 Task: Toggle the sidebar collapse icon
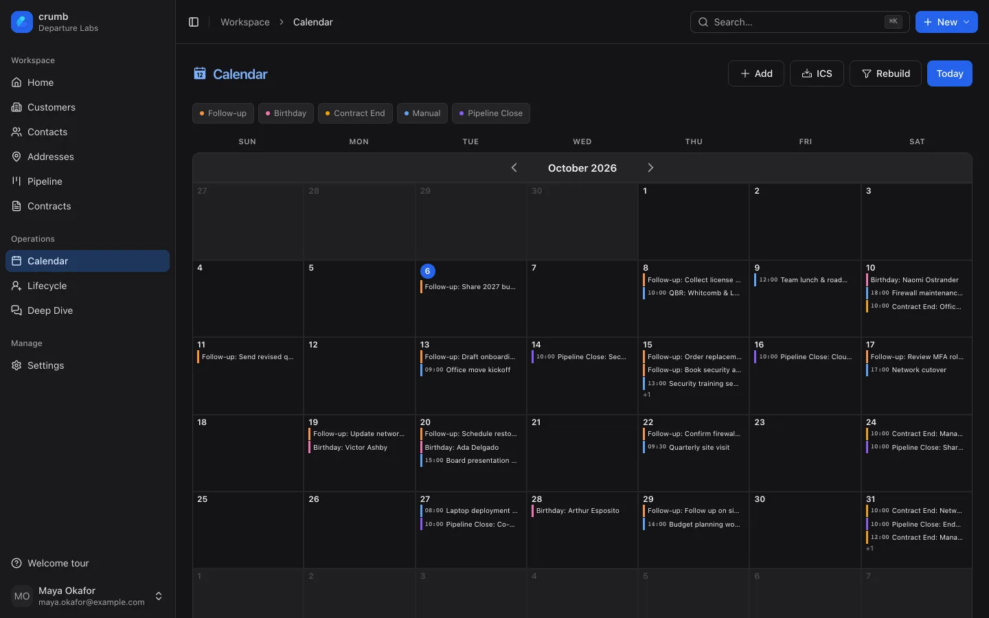pos(194,22)
